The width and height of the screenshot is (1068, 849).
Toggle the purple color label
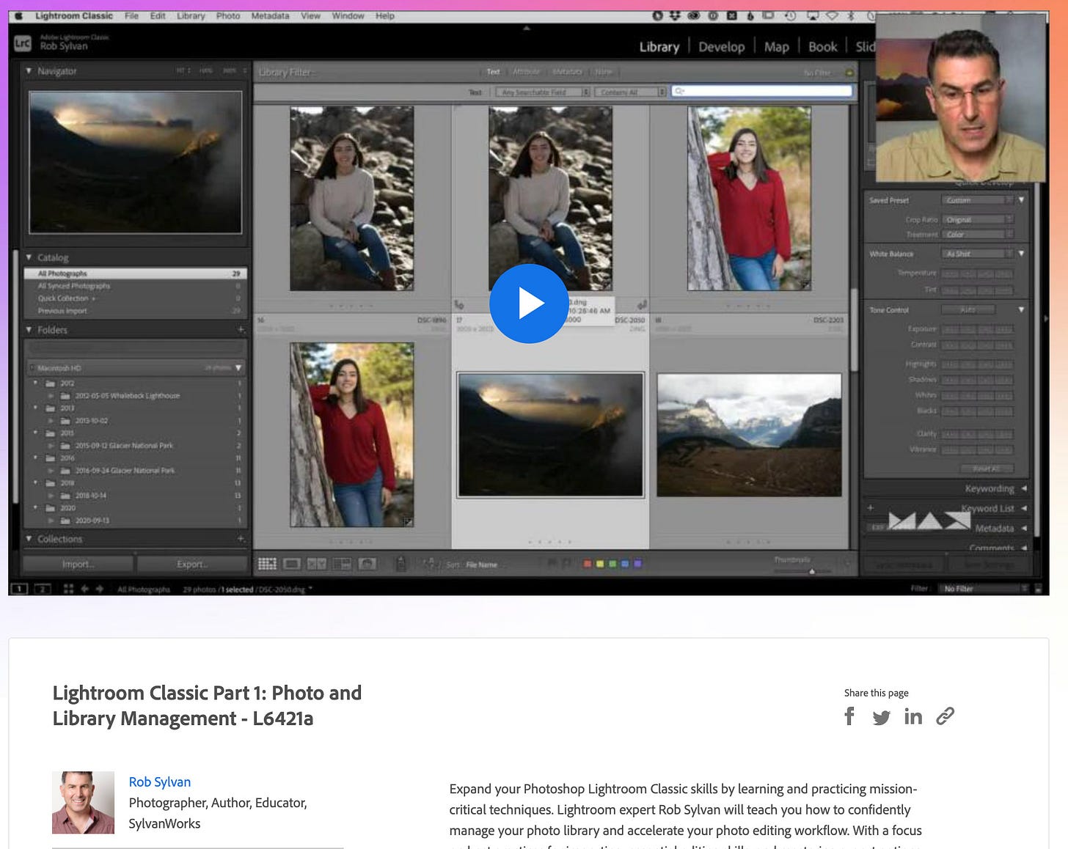click(637, 564)
